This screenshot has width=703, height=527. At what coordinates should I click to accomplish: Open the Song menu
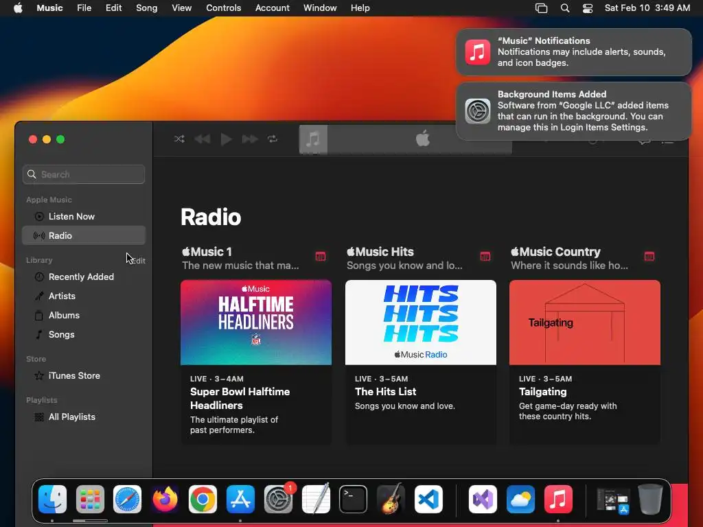(x=147, y=8)
